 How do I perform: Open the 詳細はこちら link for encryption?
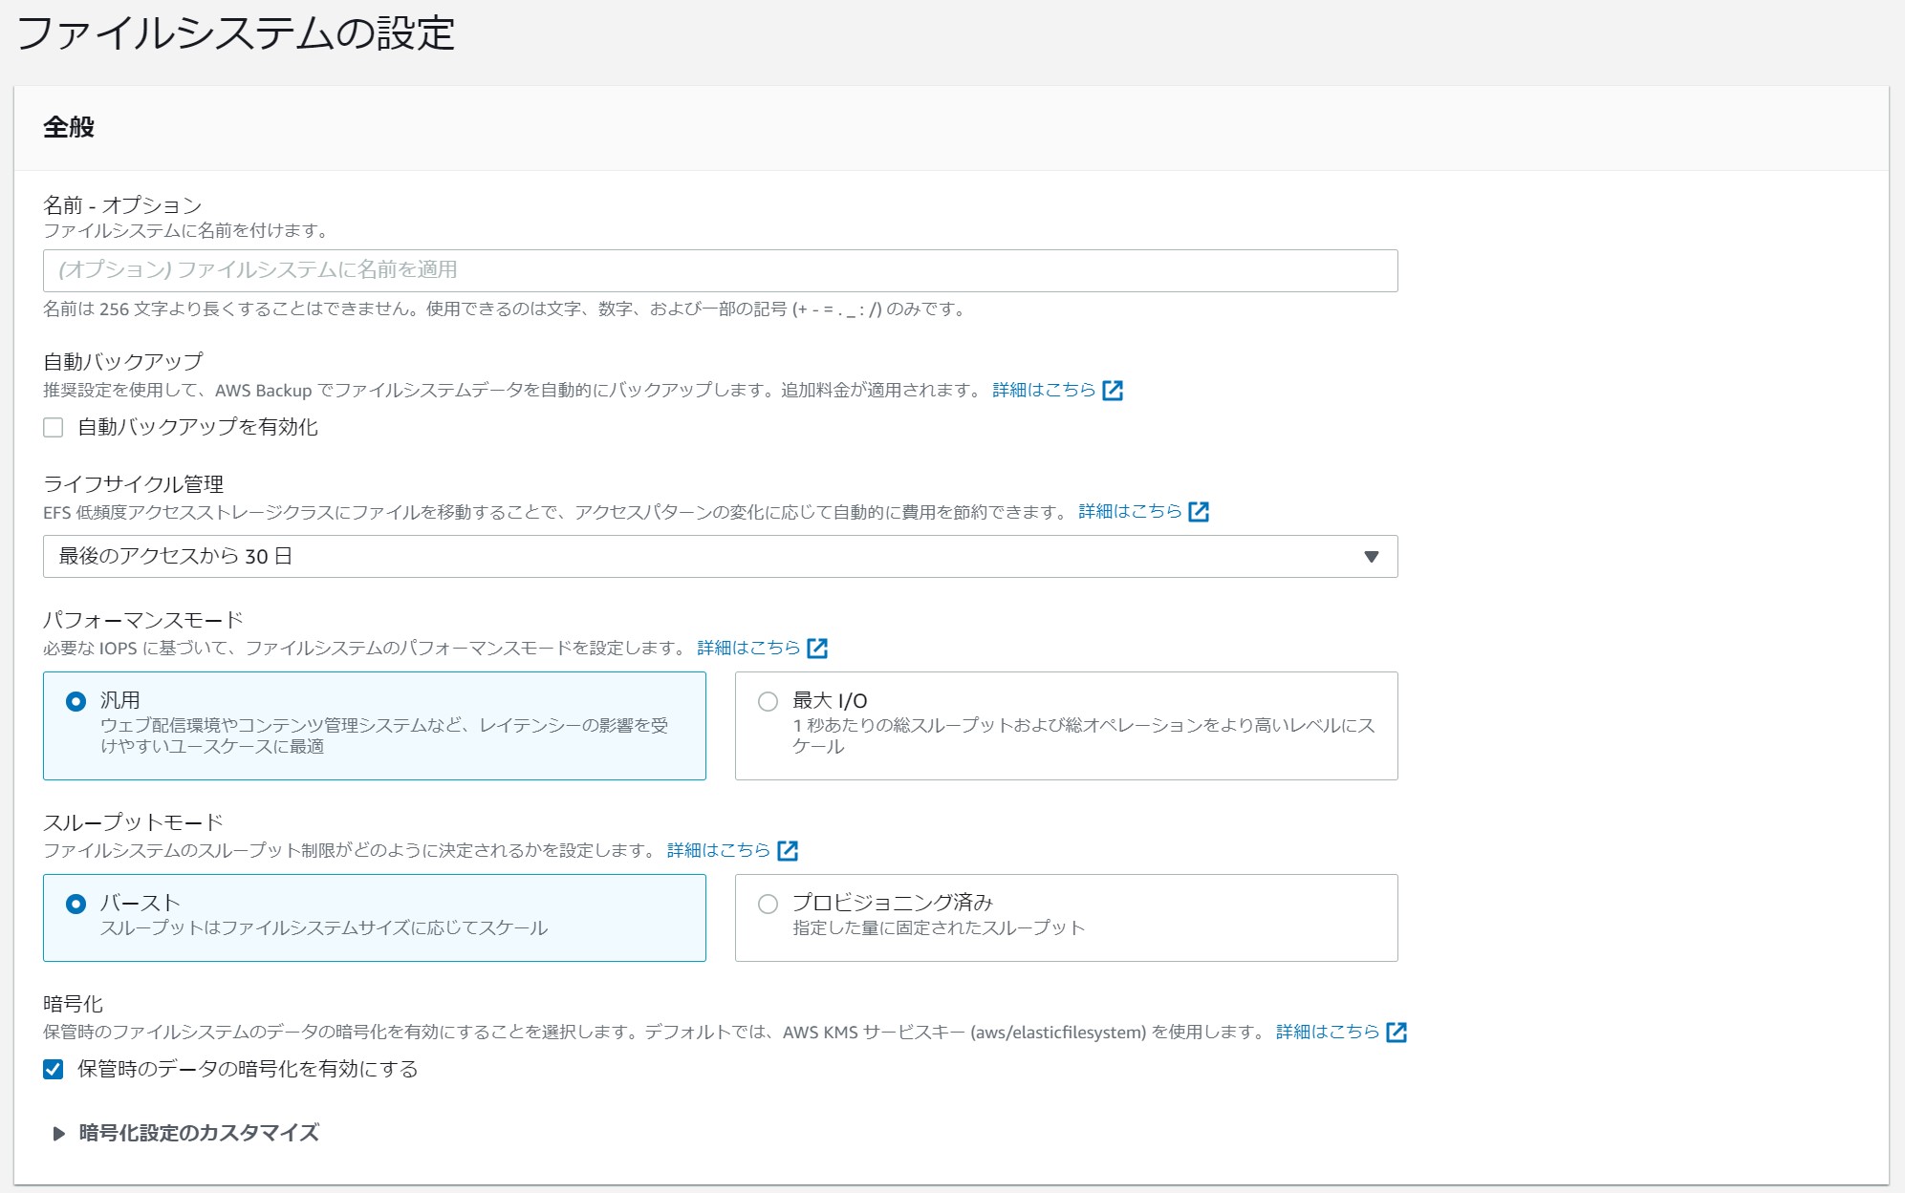[1329, 1032]
